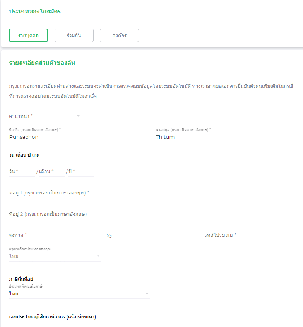The image size is (303, 327).
Task: Focus the เดือน birth month field
Action: tap(50, 171)
